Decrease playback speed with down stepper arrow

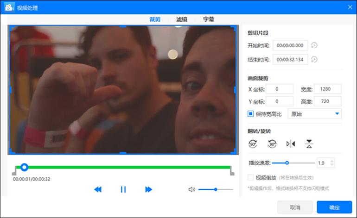(332, 165)
